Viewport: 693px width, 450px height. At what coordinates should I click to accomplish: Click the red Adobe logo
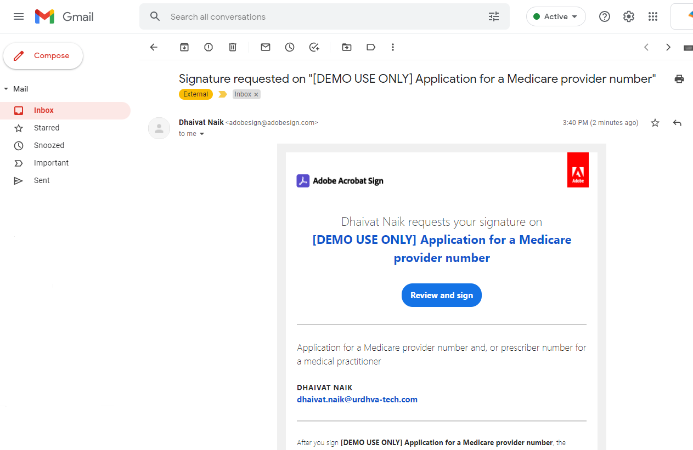(x=578, y=170)
